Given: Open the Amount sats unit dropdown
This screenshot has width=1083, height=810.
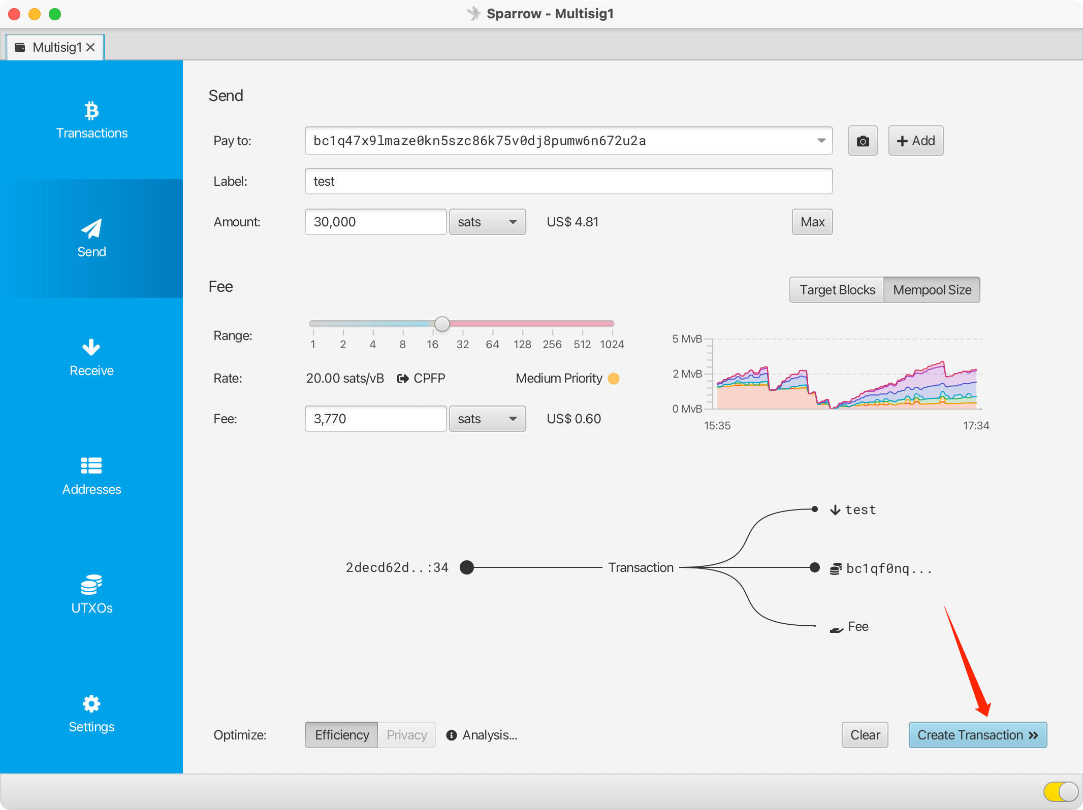Looking at the screenshot, I should (487, 222).
